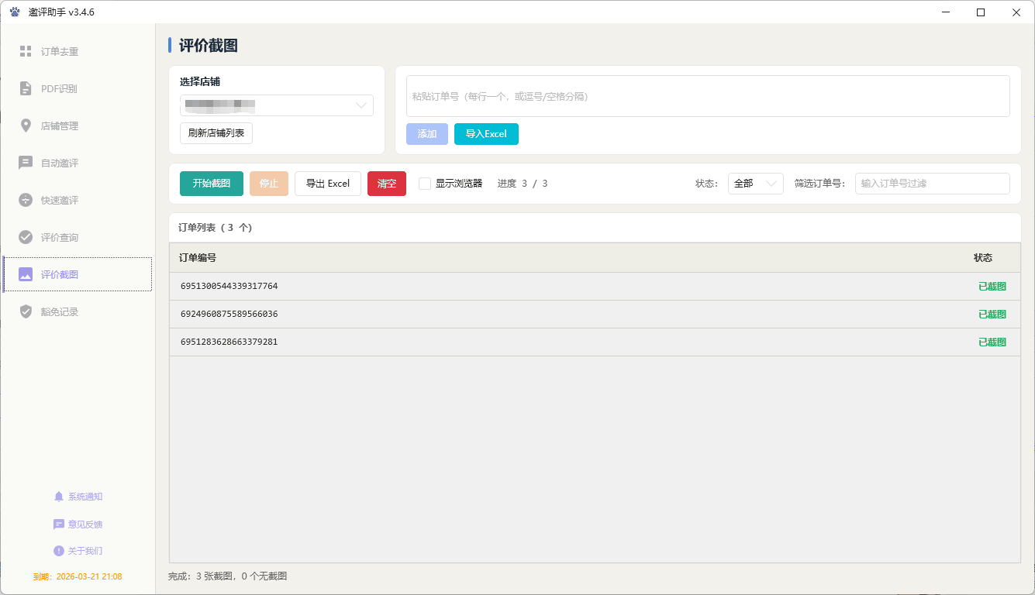Click the 刷新店铺列表 button
This screenshot has width=1035, height=595.
216,133
